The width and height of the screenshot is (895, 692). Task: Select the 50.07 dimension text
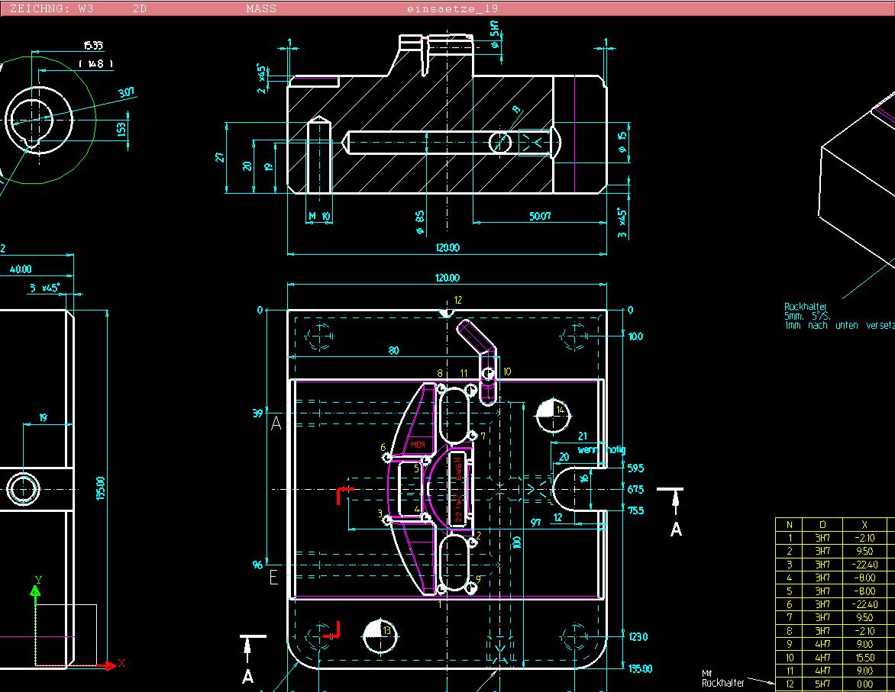point(539,216)
